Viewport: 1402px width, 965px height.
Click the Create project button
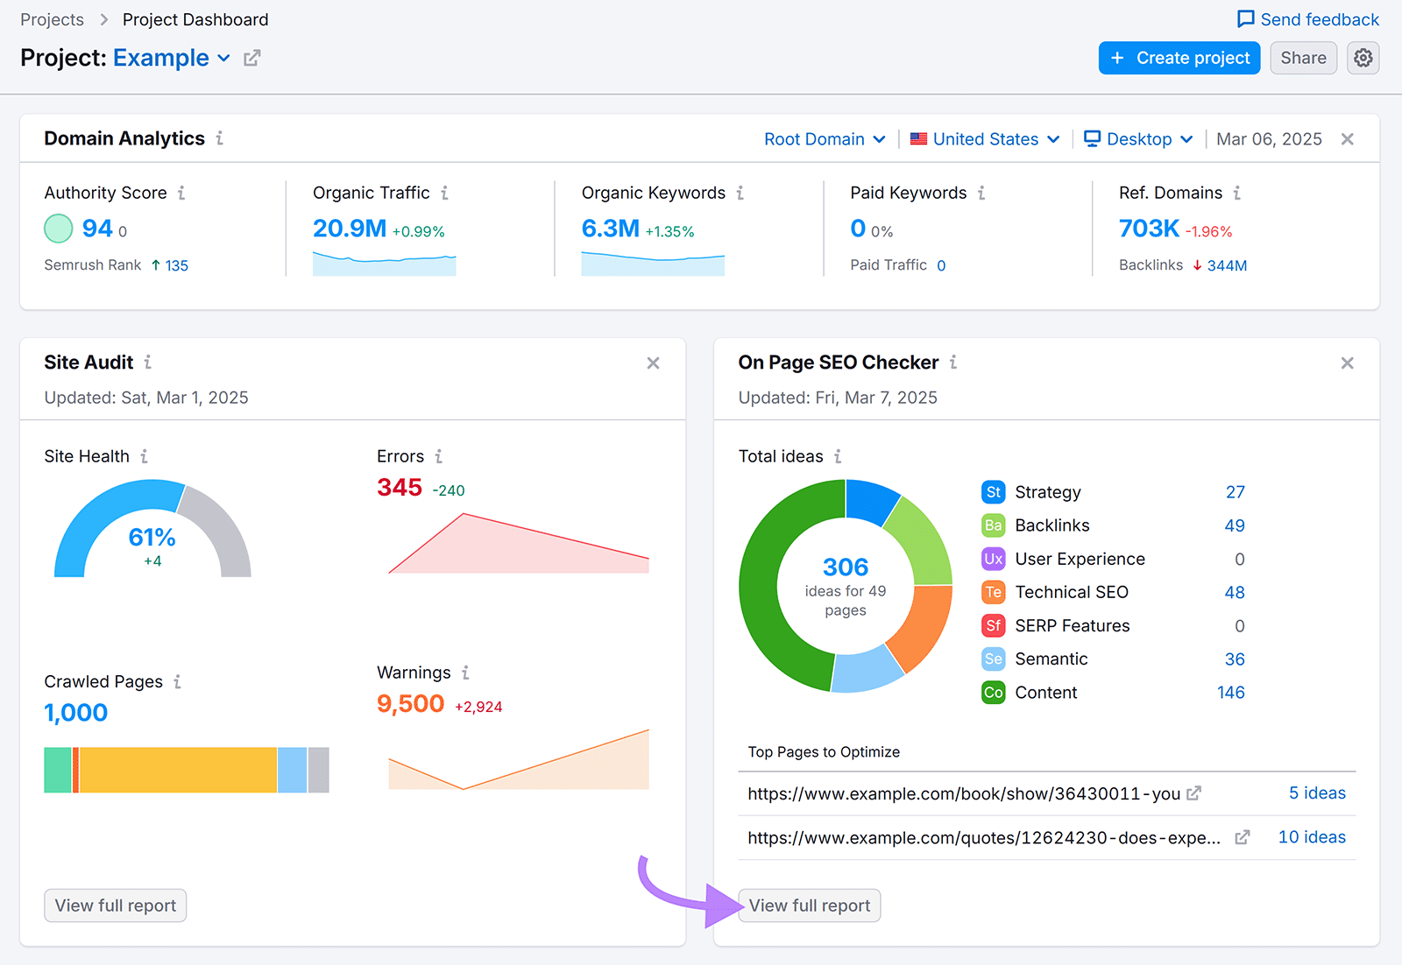pos(1179,58)
